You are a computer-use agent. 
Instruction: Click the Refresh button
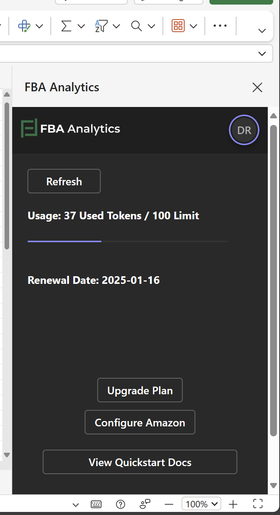pyautogui.click(x=64, y=181)
